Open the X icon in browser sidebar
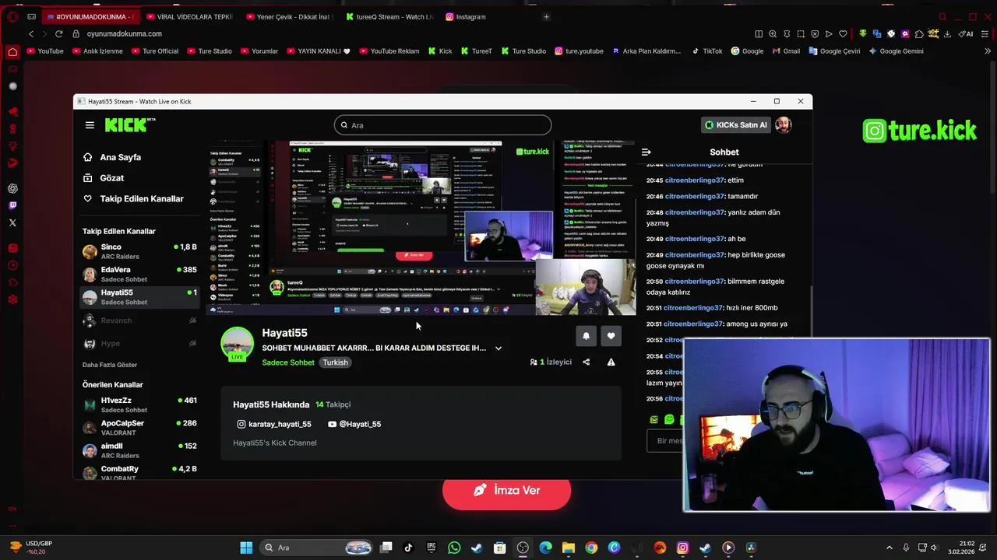Image resolution: width=997 pixels, height=560 pixels. point(12,222)
